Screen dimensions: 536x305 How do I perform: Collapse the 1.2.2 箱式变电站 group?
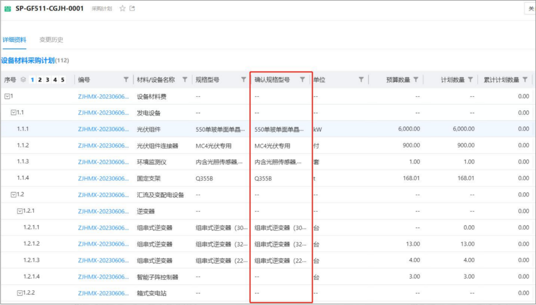20,293
